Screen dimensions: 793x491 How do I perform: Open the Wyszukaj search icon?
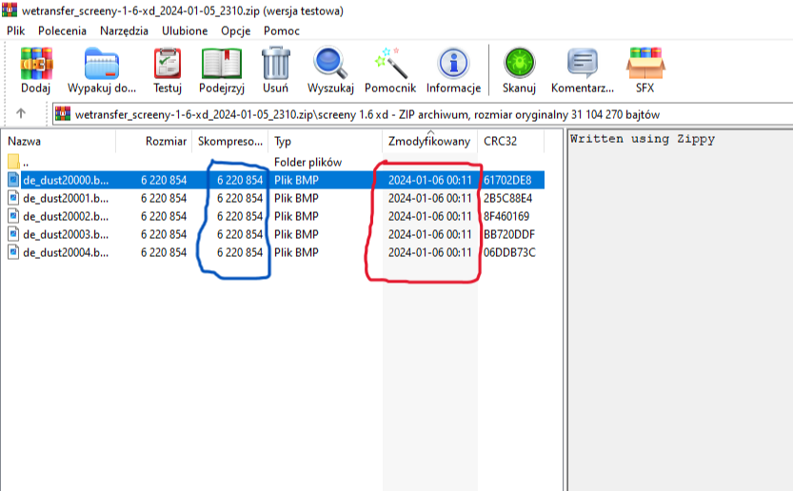tap(330, 64)
